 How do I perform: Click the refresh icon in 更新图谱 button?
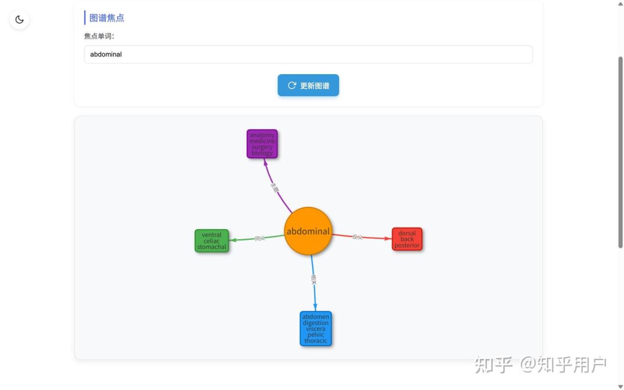click(x=292, y=85)
